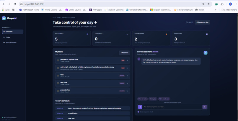This screenshot has width=238, height=121.
Task: Open the Tasks sidebar item
Action: click(x=13, y=37)
